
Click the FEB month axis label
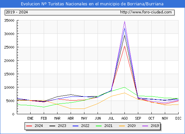(44, 118)
